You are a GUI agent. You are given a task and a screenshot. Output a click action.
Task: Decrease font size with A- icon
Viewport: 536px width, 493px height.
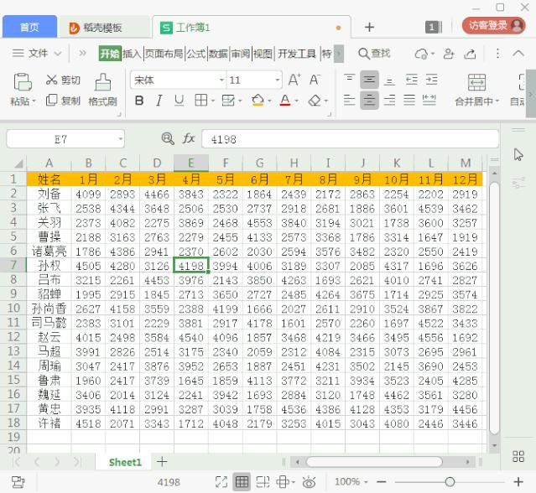[x=315, y=80]
